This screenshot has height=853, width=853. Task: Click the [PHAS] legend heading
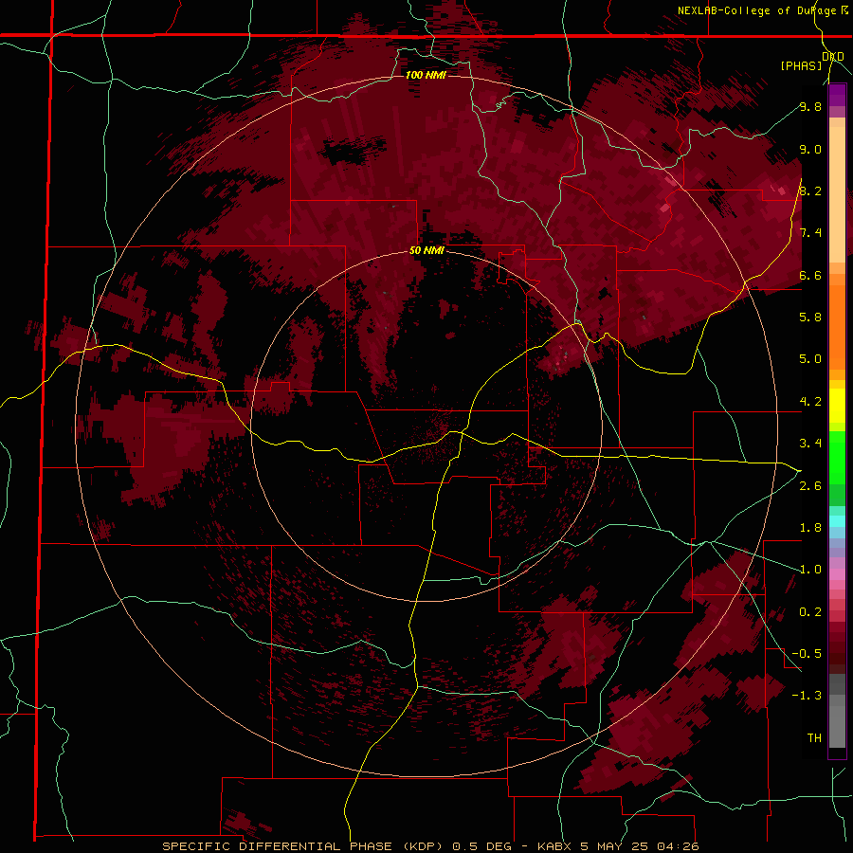801,65
